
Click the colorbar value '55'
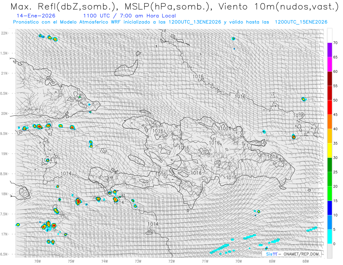pos(336,86)
